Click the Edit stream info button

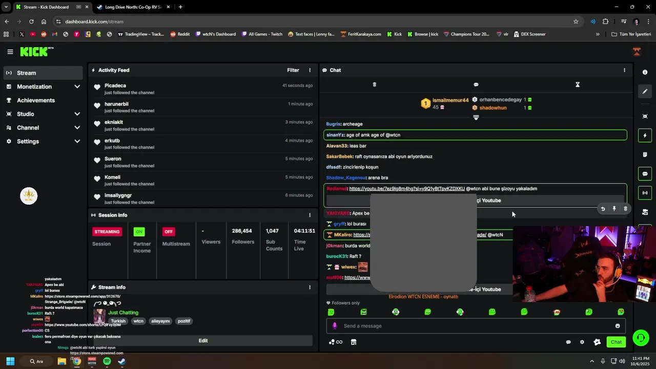tap(203, 341)
